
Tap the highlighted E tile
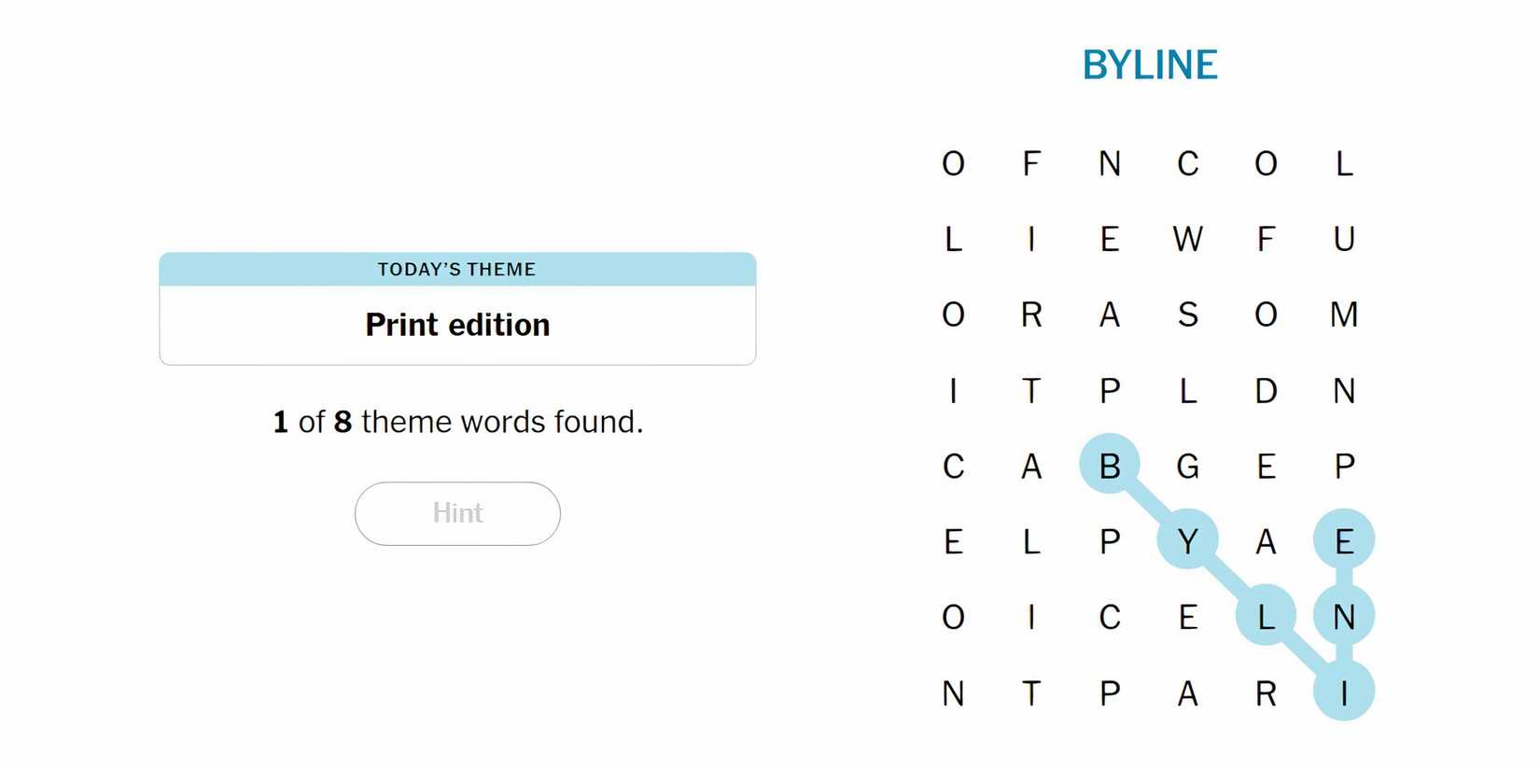coord(1344,540)
